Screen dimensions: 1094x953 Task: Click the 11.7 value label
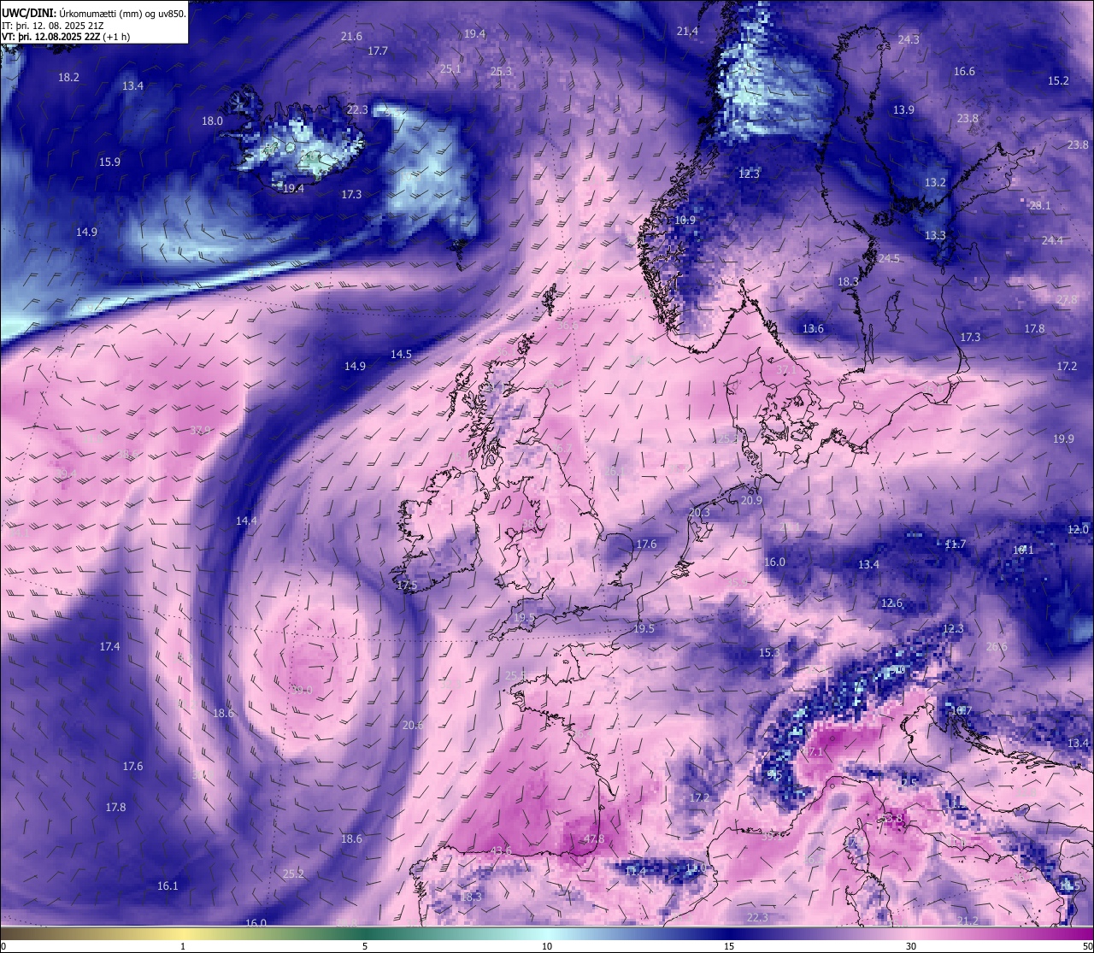tap(955, 544)
